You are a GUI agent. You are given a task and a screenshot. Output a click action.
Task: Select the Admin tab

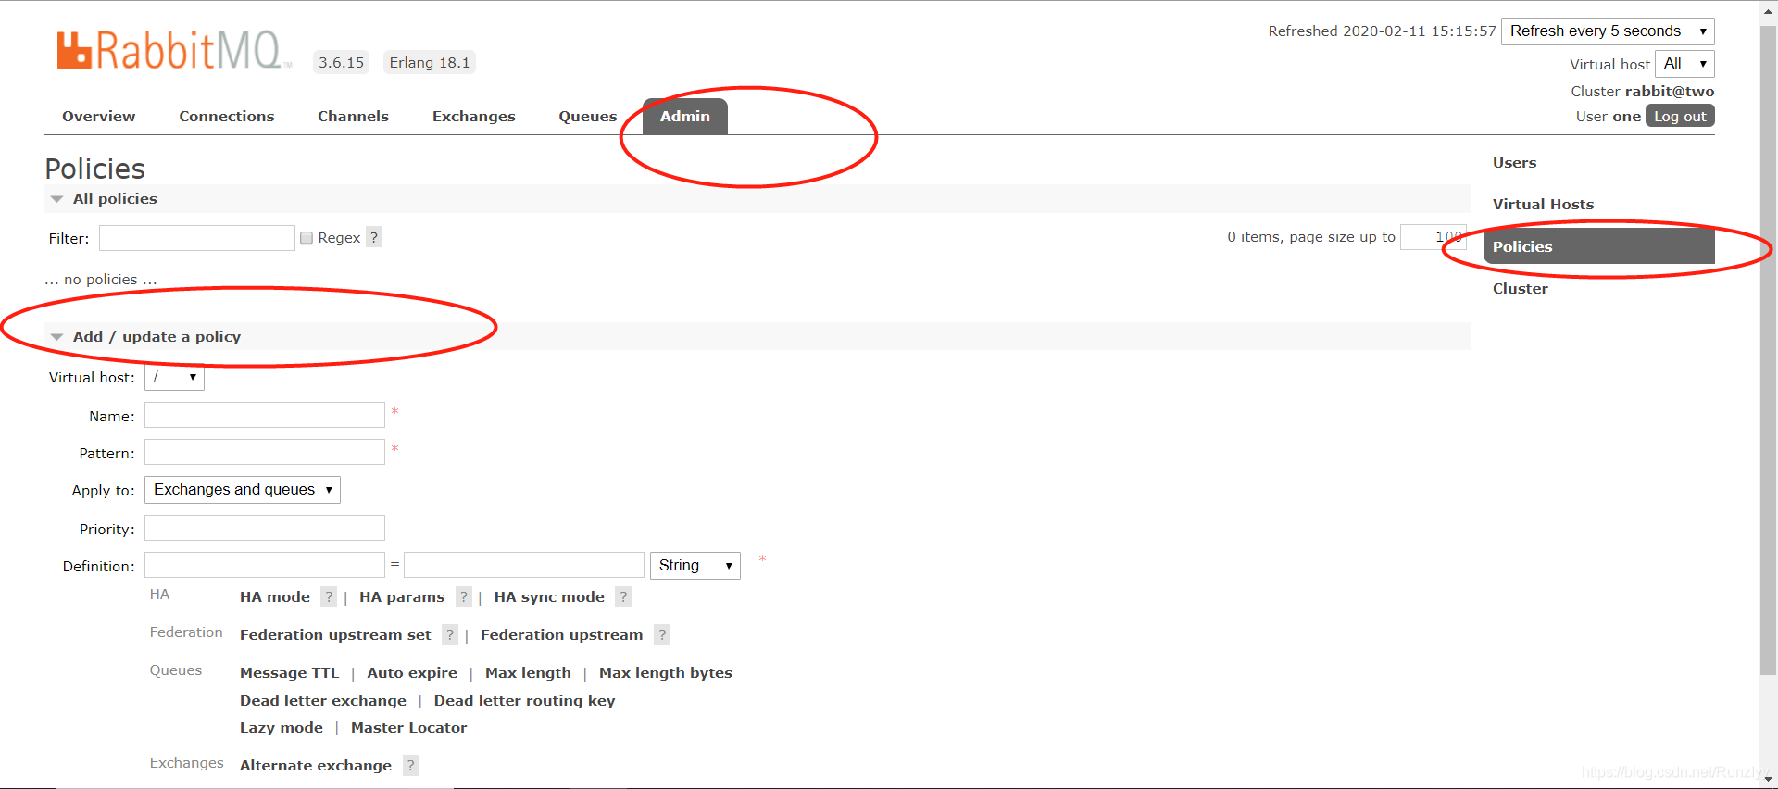685,117
